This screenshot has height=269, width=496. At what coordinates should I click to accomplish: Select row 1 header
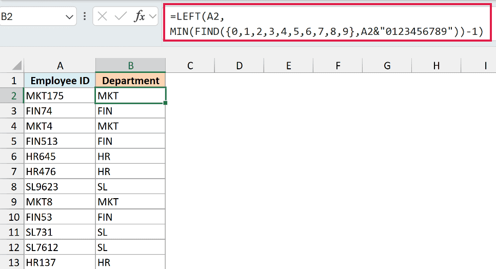click(12, 81)
